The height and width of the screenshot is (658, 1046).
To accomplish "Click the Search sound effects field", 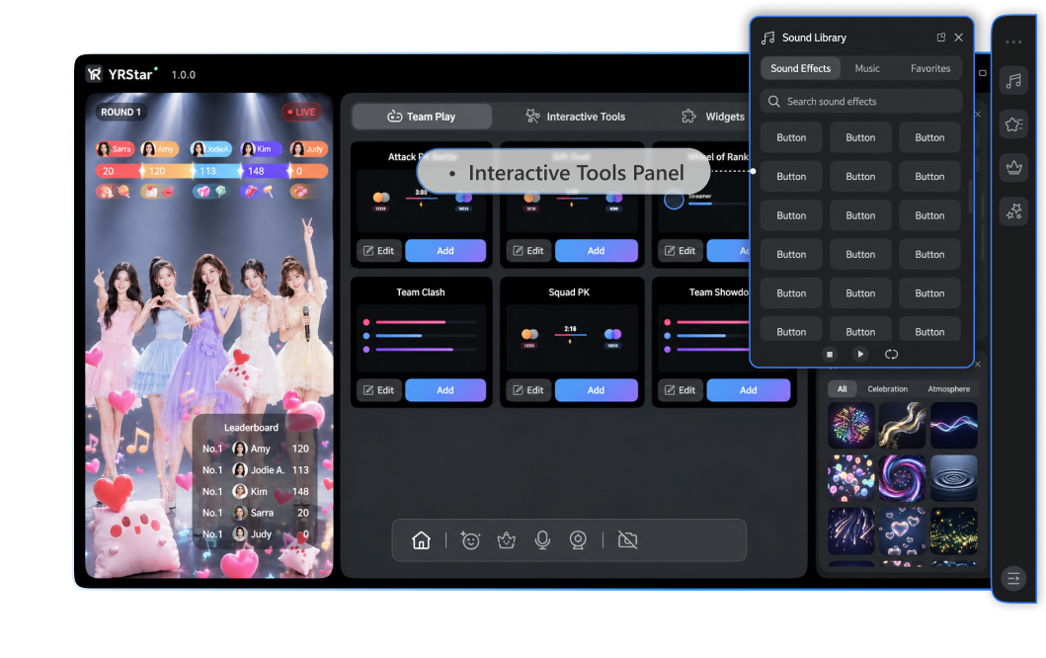I will [x=861, y=102].
